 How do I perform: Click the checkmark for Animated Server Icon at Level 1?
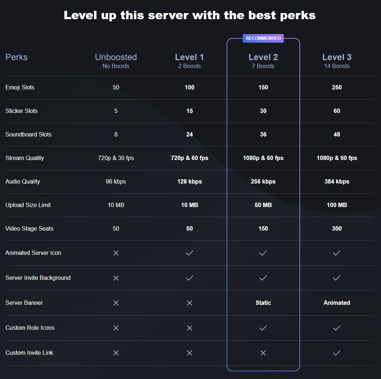pos(190,253)
